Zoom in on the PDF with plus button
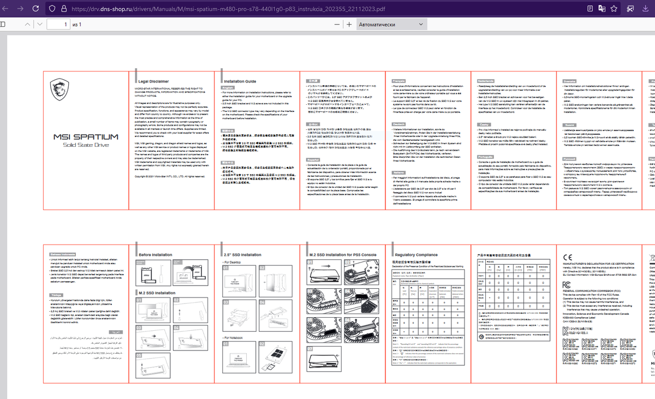 (x=349, y=25)
